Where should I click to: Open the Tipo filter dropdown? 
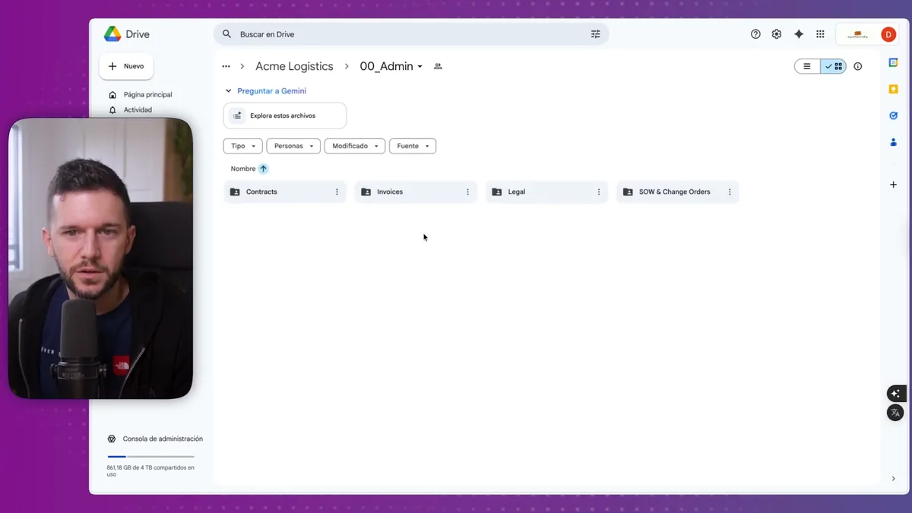click(242, 145)
